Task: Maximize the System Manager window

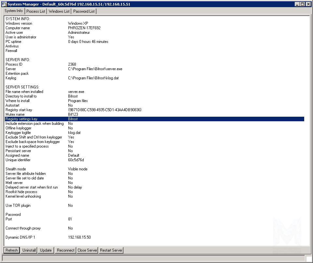Action: point(303,4)
